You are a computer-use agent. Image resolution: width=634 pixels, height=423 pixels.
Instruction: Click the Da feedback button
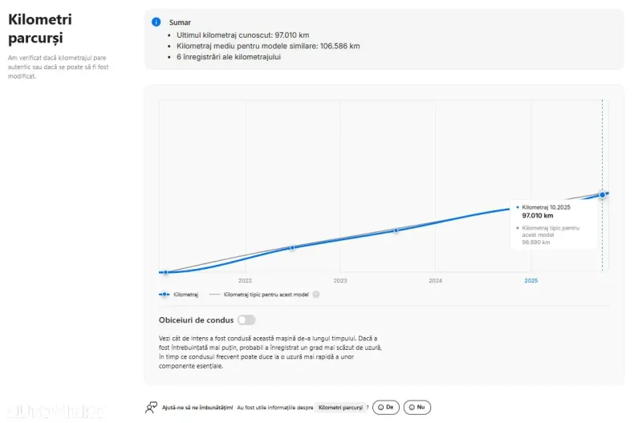(386, 407)
